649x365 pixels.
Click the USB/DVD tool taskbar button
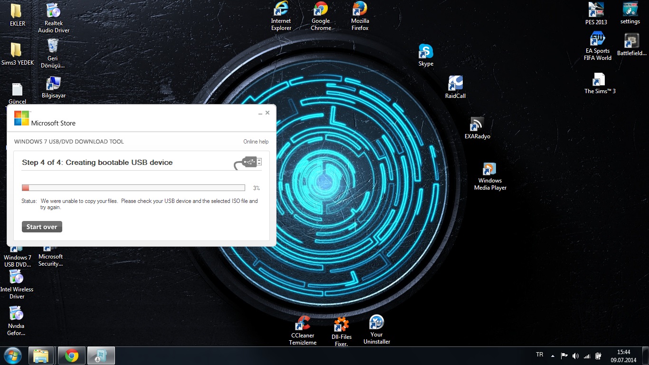click(x=101, y=355)
